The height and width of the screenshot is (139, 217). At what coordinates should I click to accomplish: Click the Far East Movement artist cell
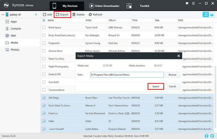click(95, 113)
